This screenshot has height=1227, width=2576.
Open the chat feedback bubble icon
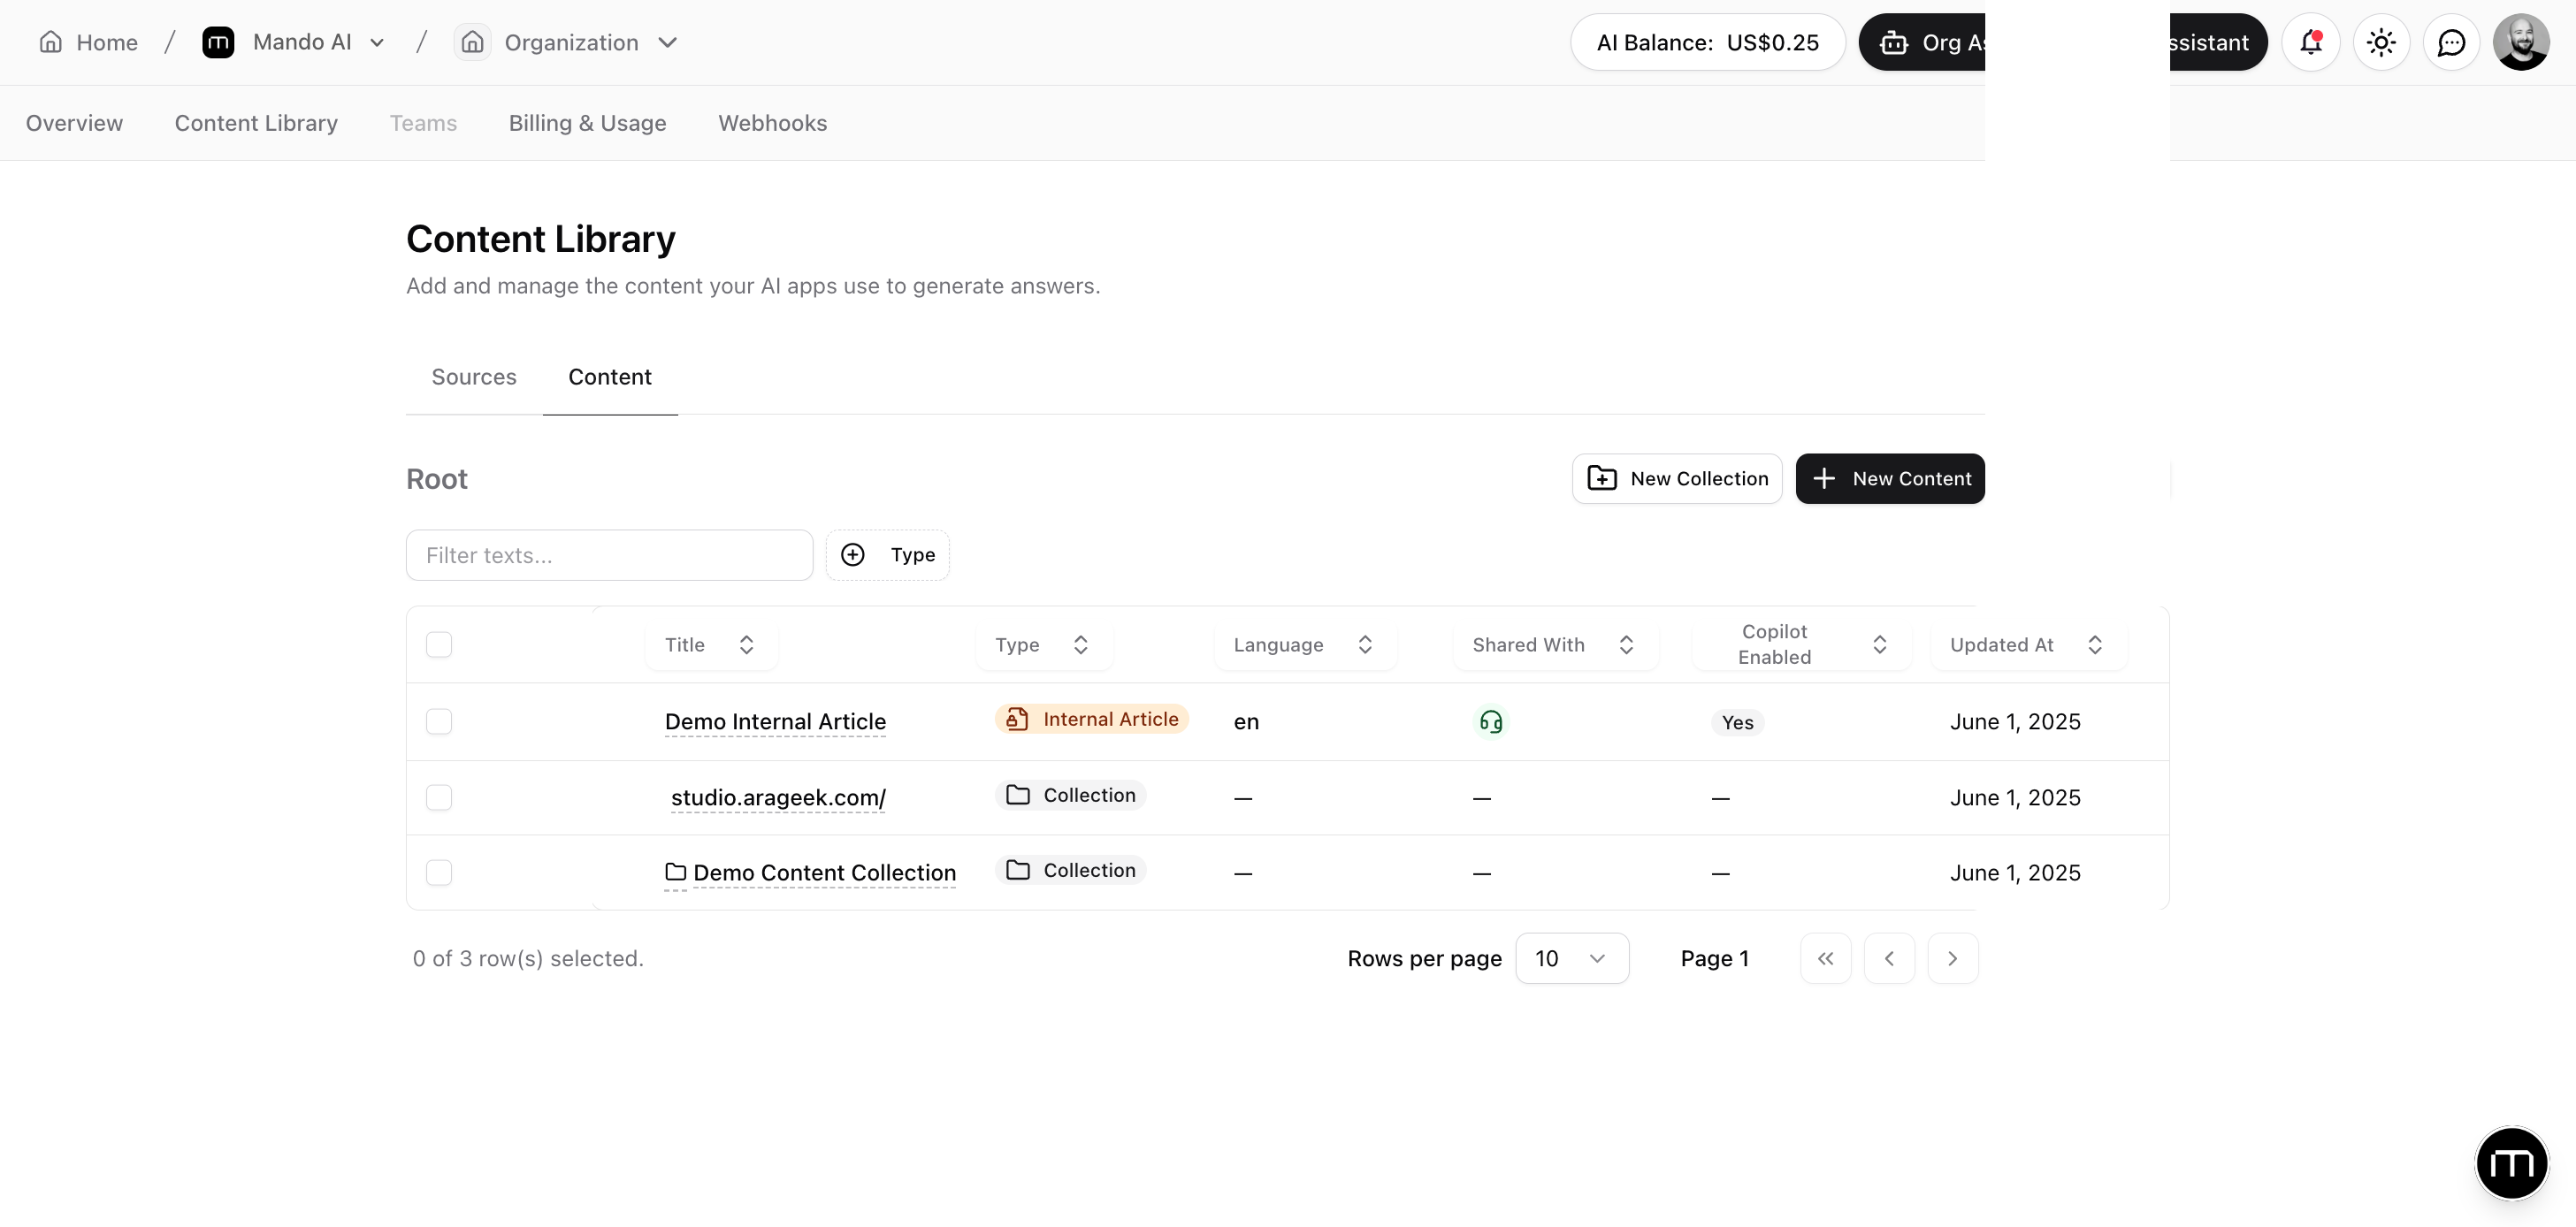click(2451, 42)
